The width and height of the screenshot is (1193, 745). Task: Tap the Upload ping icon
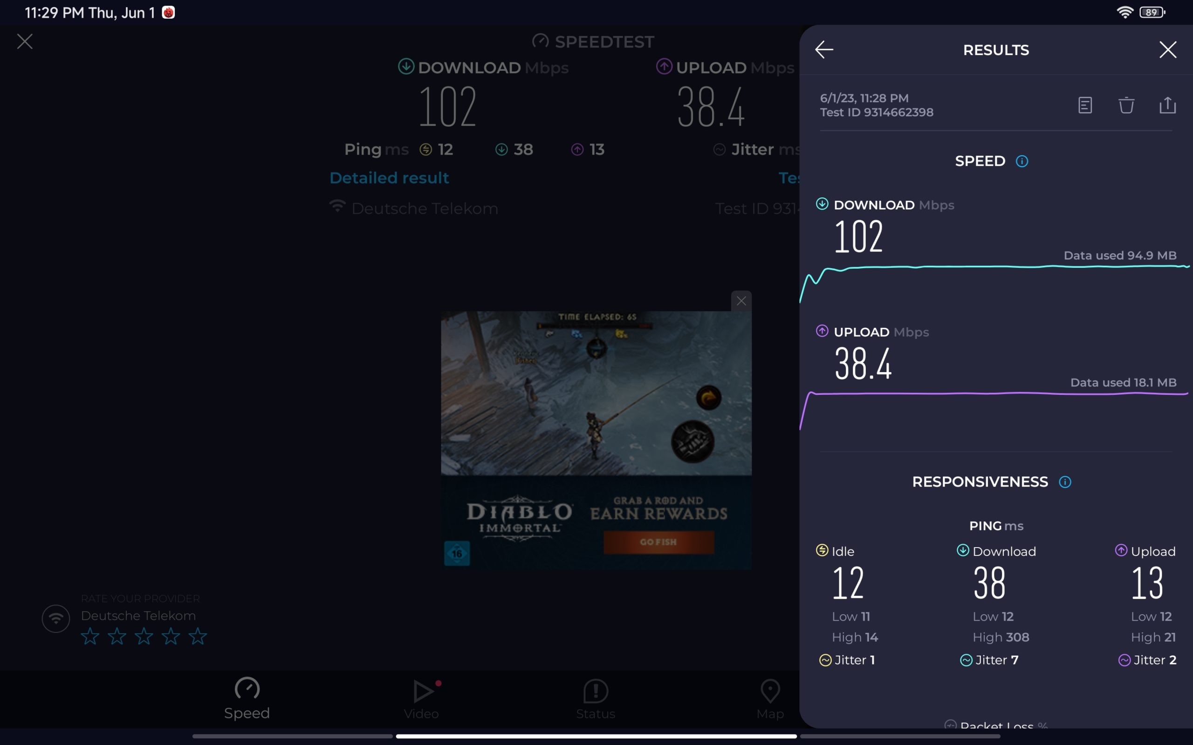click(1121, 550)
